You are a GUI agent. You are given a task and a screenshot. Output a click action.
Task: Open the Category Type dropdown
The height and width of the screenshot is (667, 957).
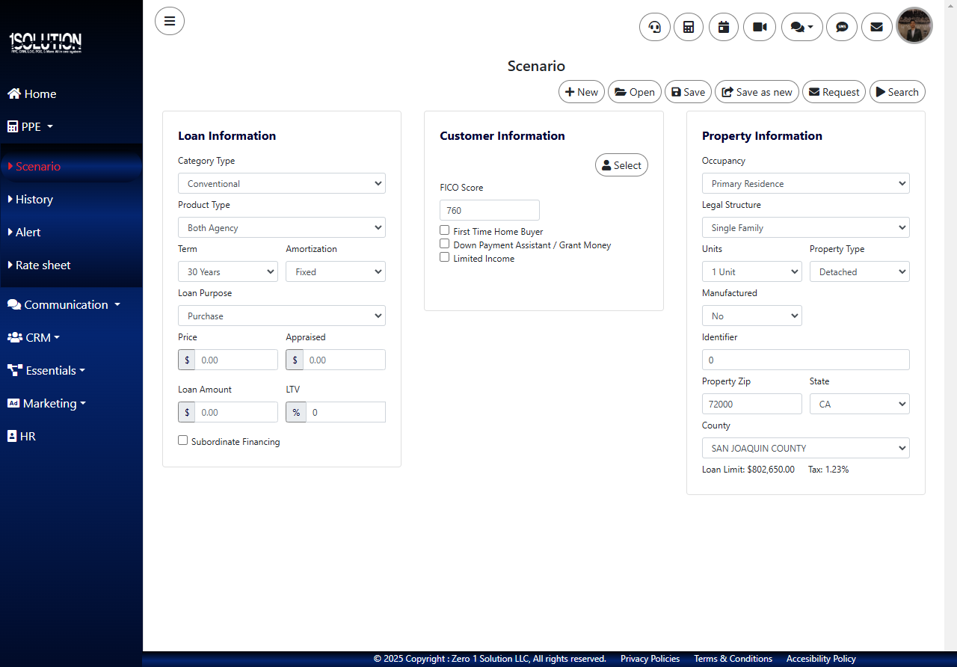[282, 184]
